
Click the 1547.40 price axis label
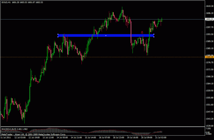(x=210, y=112)
